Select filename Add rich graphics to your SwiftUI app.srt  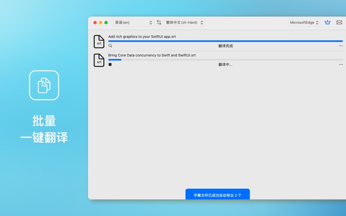(142, 37)
